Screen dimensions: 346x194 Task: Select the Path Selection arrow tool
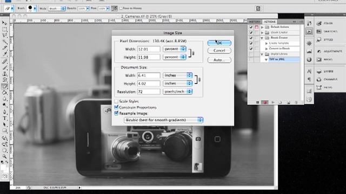pos(4,124)
